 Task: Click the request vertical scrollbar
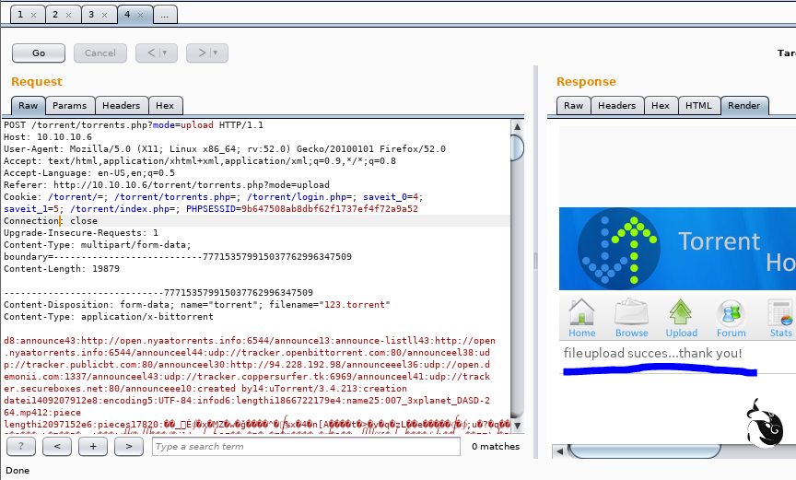(x=517, y=276)
